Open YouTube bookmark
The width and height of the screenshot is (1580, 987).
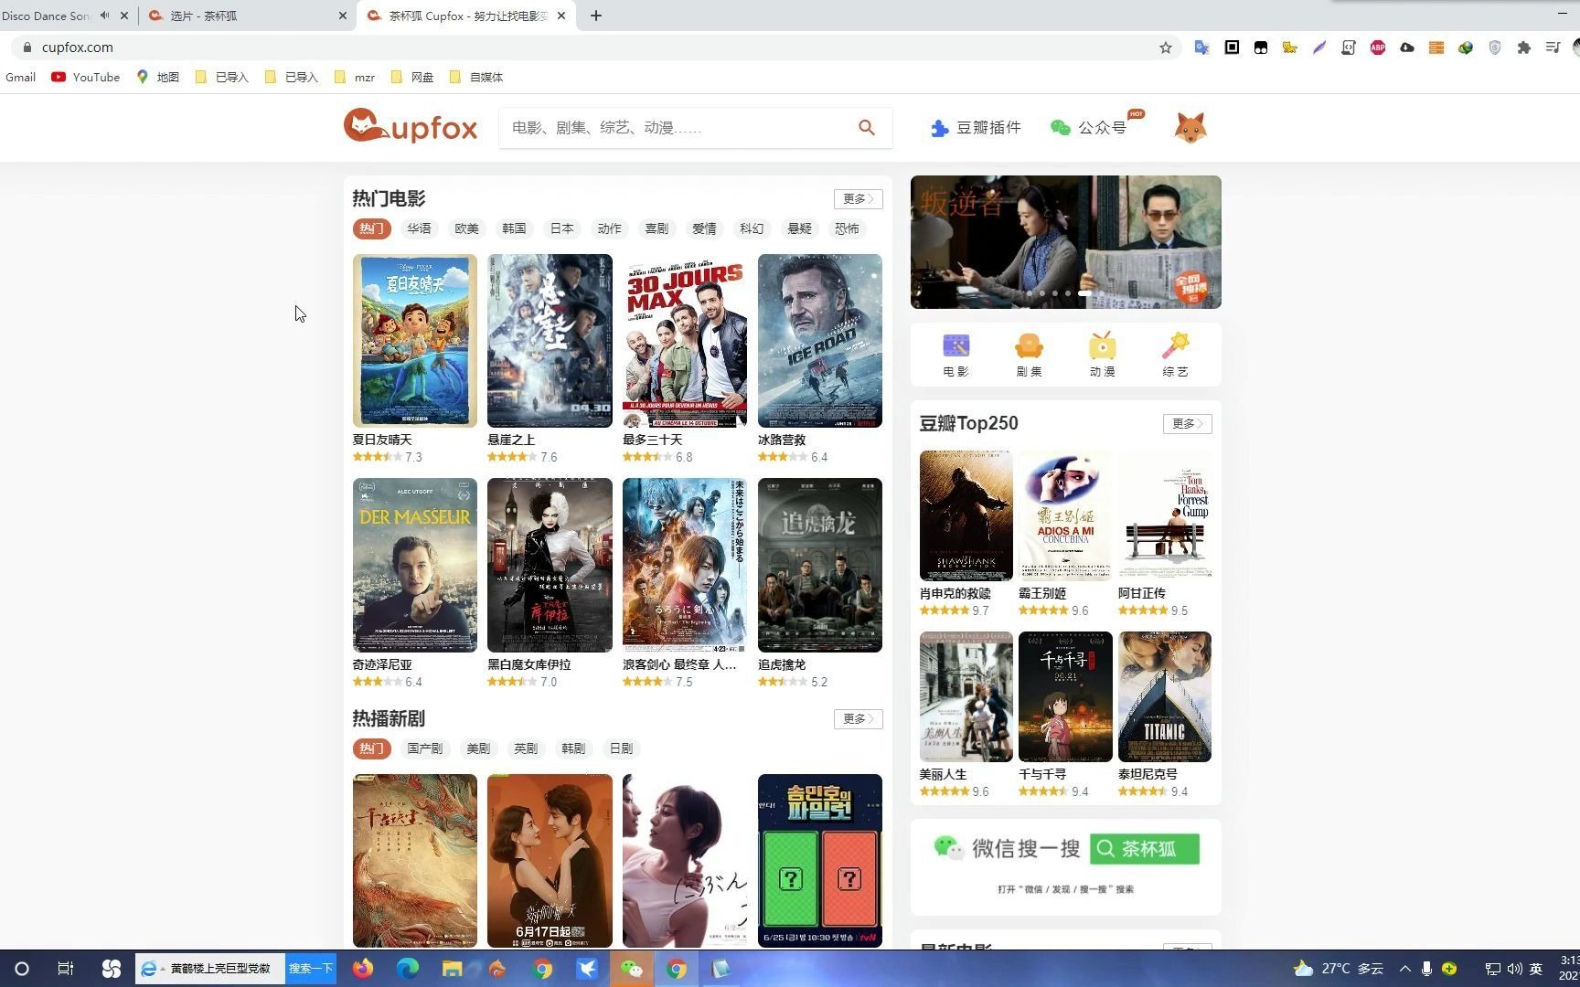[x=86, y=77]
